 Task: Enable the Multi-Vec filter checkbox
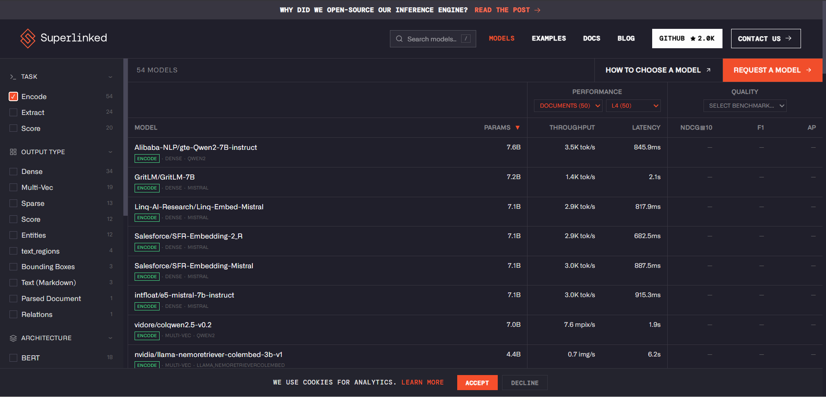coord(13,187)
